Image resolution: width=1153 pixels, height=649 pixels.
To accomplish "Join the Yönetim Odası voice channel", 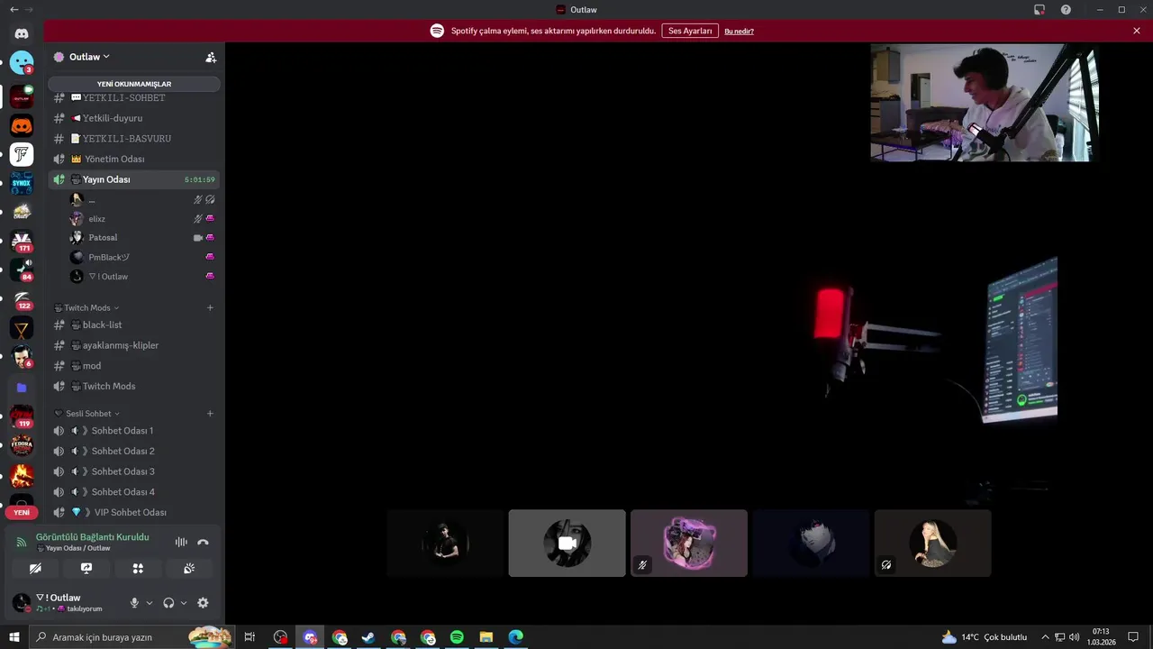I will tap(134, 159).
